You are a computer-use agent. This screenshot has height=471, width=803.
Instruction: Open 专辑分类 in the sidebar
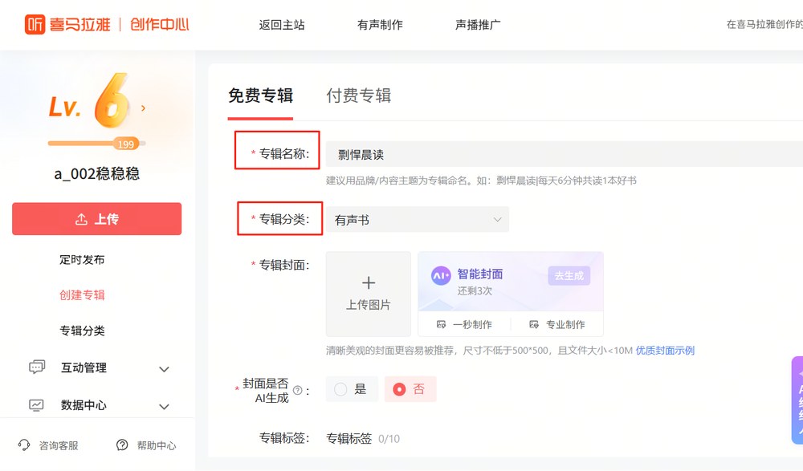pos(82,331)
